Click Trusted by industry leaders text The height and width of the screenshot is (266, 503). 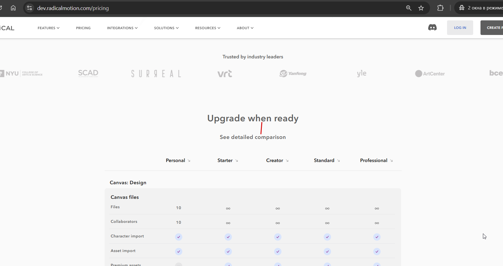coord(253,57)
